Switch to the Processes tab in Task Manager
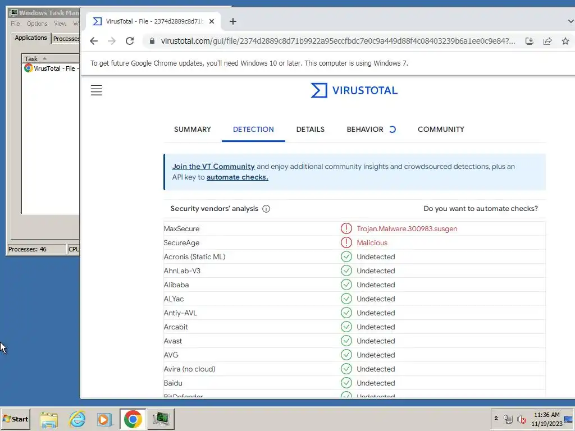This screenshot has width=575, height=431. 66,39
